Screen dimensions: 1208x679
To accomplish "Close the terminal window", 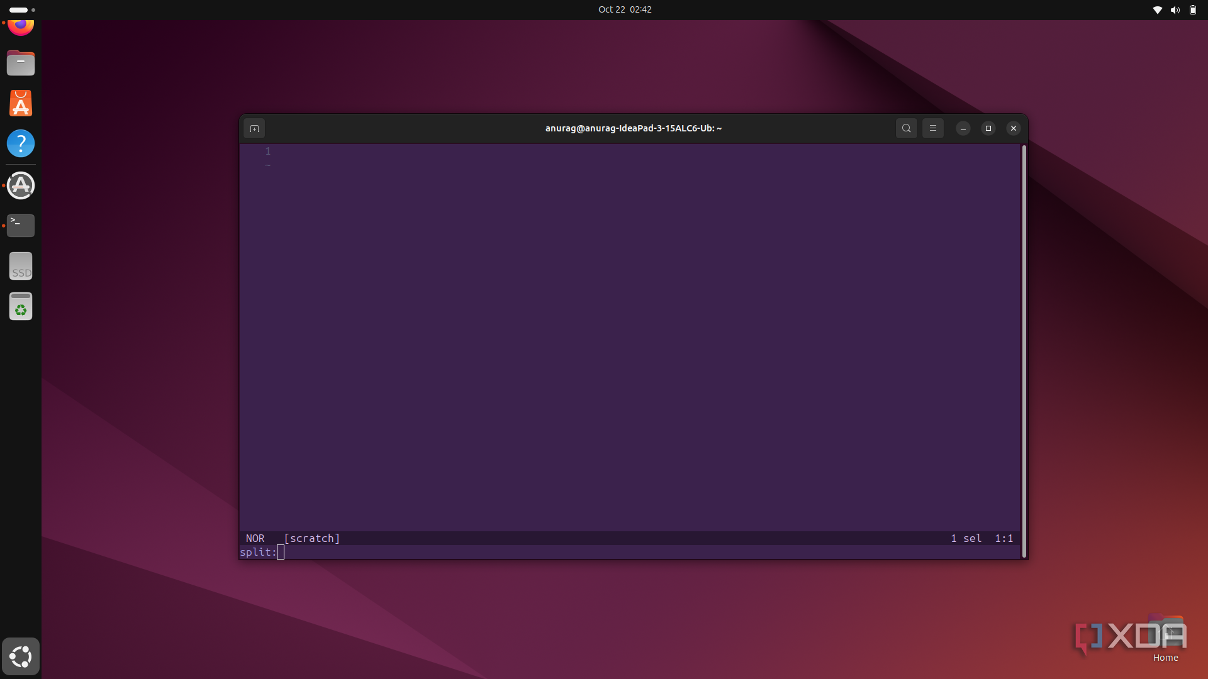I will [1014, 128].
